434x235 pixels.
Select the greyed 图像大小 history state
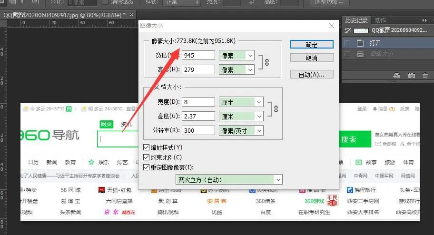(x=388, y=54)
